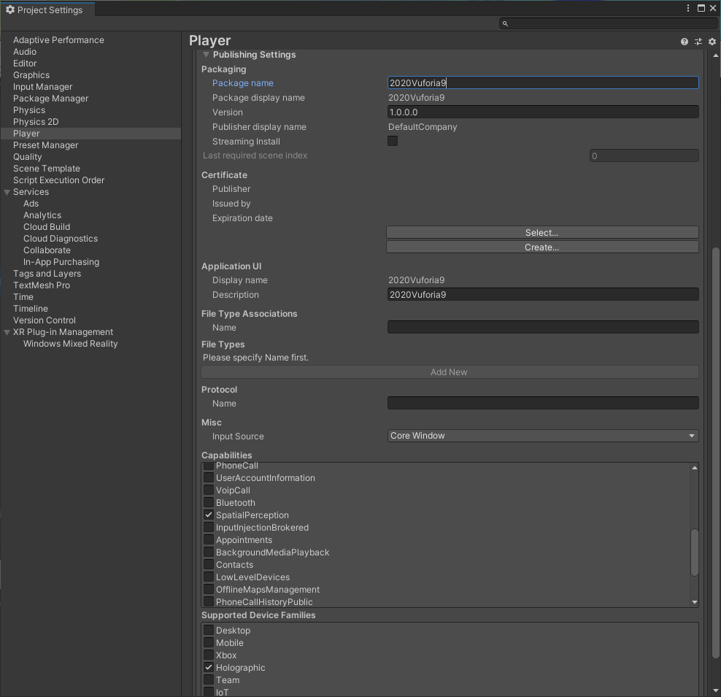Viewport: 721px width, 697px height.
Task: Open the Player settings gear menu
Action: [x=712, y=42]
